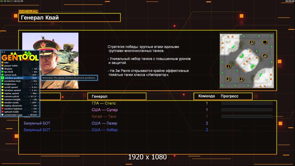Choose start position 3 marker on map

(228, 79)
